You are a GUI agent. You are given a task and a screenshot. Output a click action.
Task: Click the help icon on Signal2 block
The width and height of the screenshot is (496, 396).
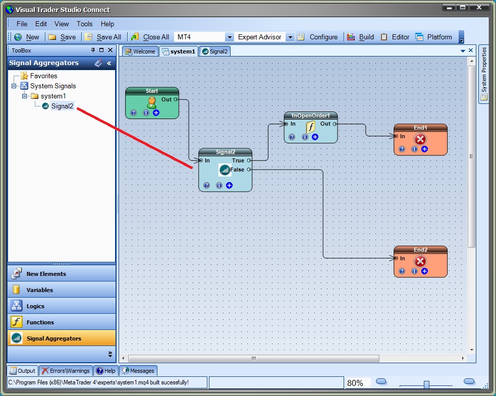click(x=206, y=185)
